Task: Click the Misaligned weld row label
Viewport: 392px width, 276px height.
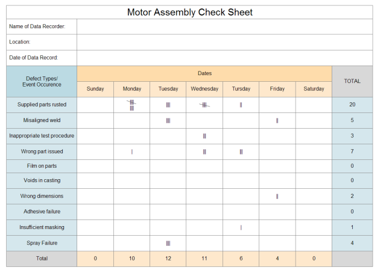Action: (x=42, y=120)
